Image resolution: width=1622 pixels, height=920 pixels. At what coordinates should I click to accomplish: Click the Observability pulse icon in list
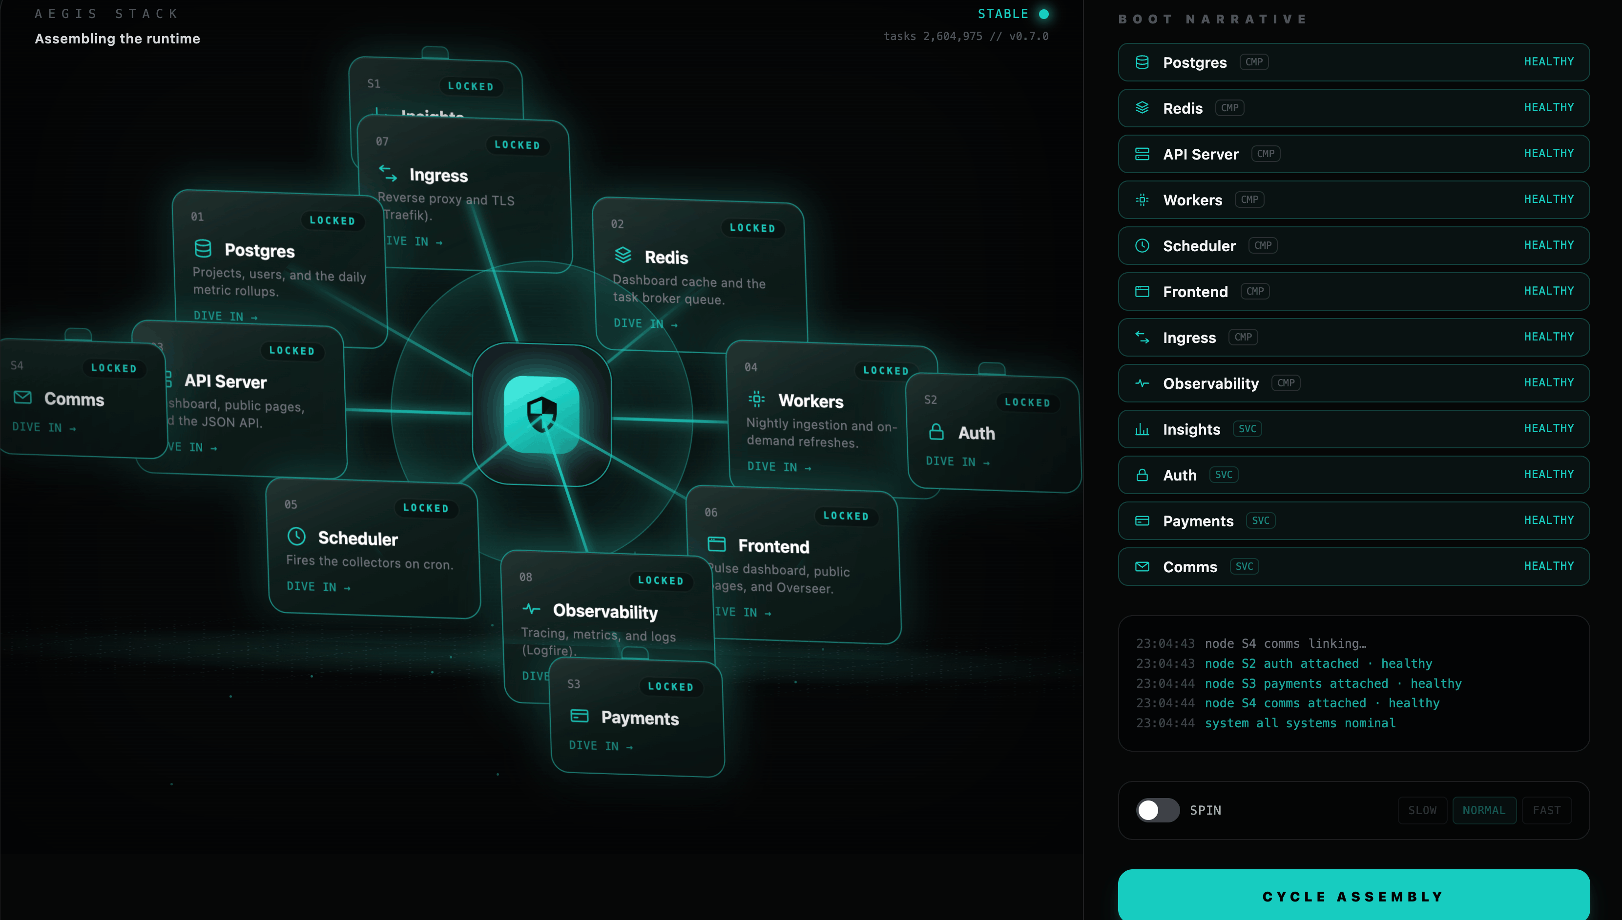coord(1142,383)
